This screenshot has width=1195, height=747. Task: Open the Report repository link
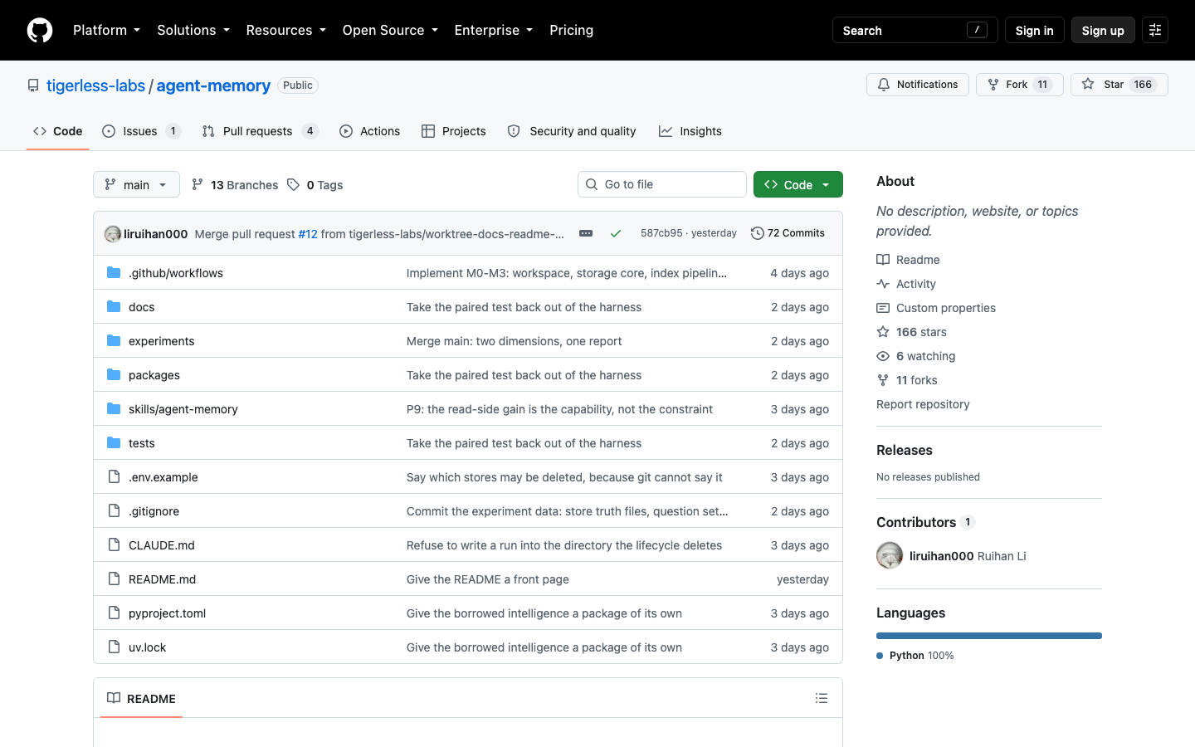click(923, 404)
